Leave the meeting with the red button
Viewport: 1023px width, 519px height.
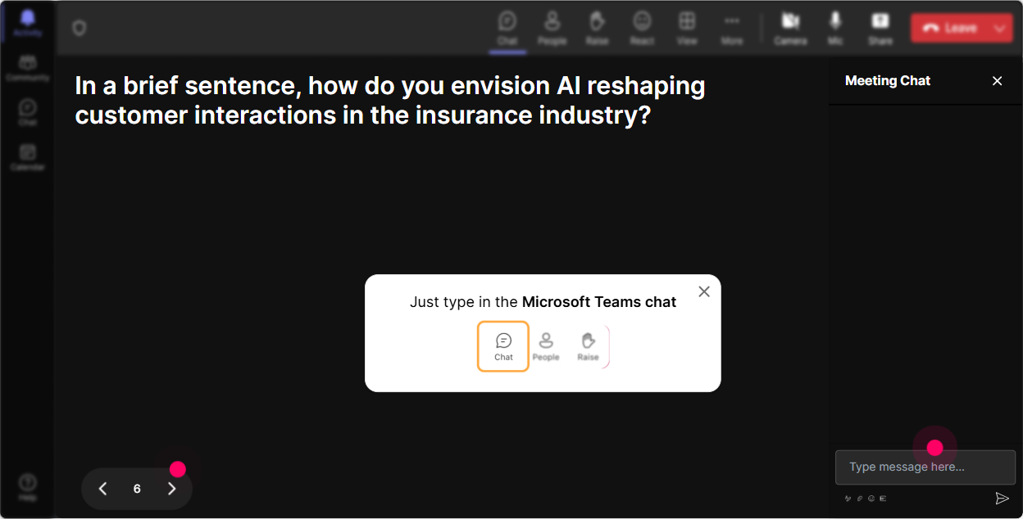[948, 28]
